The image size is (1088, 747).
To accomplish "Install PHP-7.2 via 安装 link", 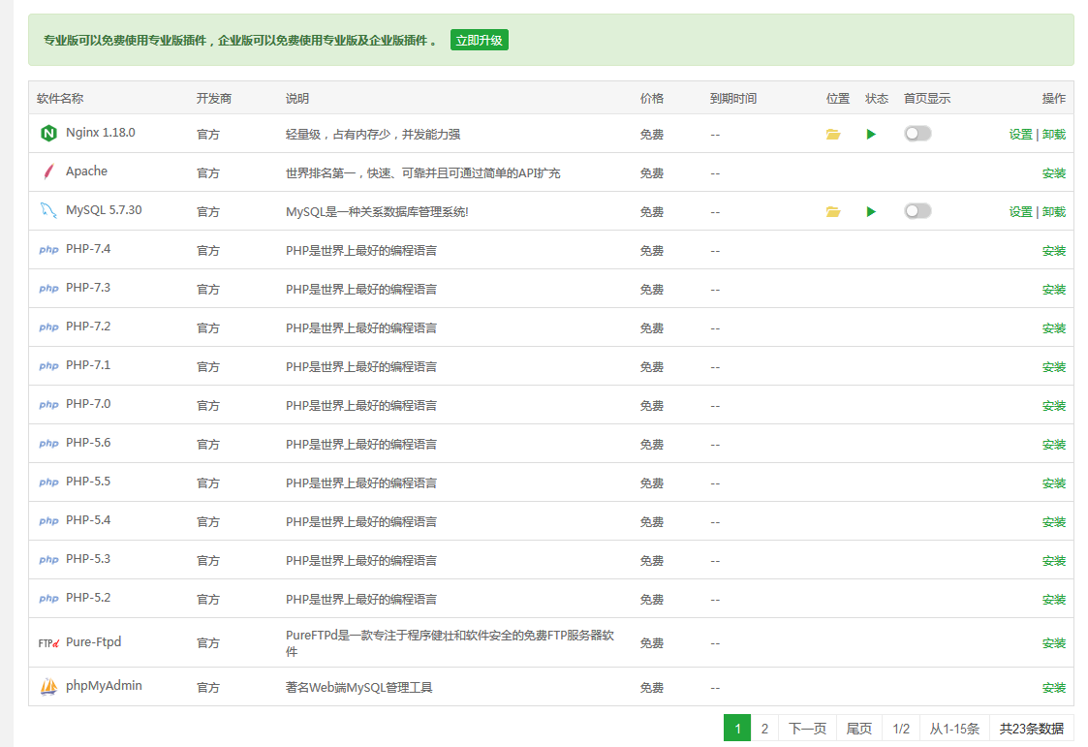I will [x=1054, y=328].
